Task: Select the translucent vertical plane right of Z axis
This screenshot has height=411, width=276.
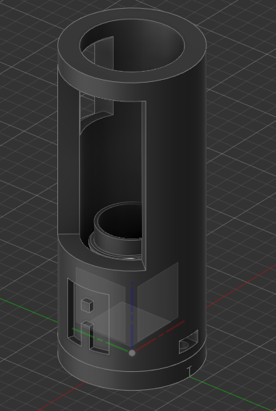Action: [x=158, y=302]
